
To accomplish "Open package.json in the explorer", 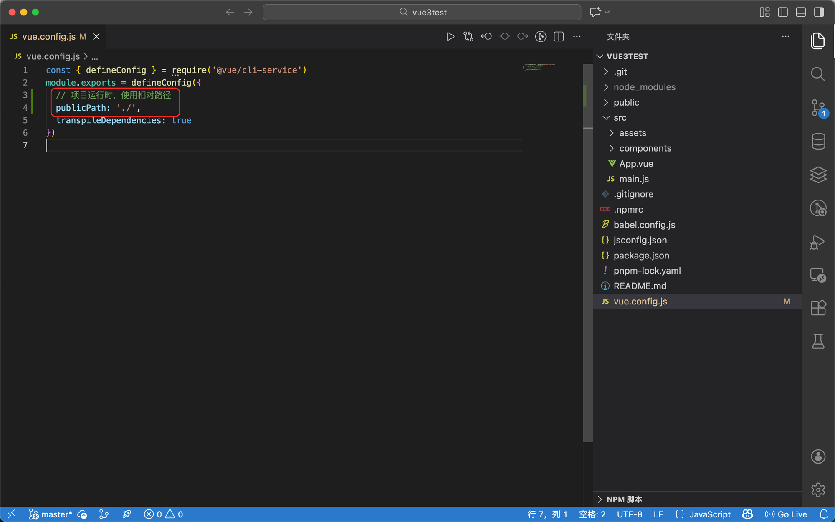I will pos(641,256).
